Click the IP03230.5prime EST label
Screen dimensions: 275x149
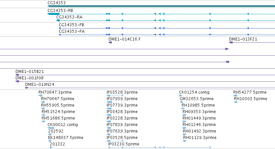pyautogui.click(x=124, y=144)
